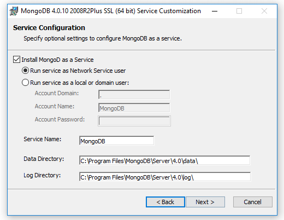Click the MongoDB installer icon in title bar
284x220 pixels.
pos(14,11)
